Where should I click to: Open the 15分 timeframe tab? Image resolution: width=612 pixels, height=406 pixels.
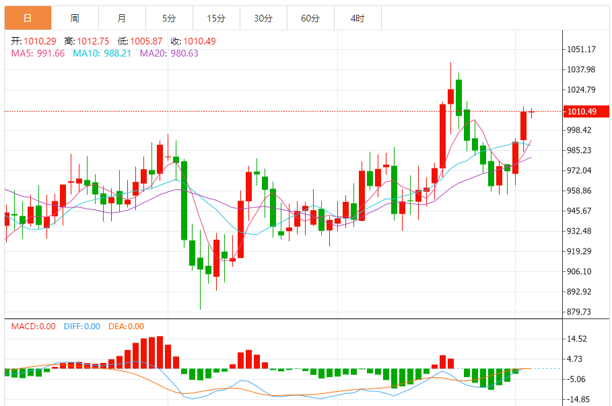tap(216, 18)
